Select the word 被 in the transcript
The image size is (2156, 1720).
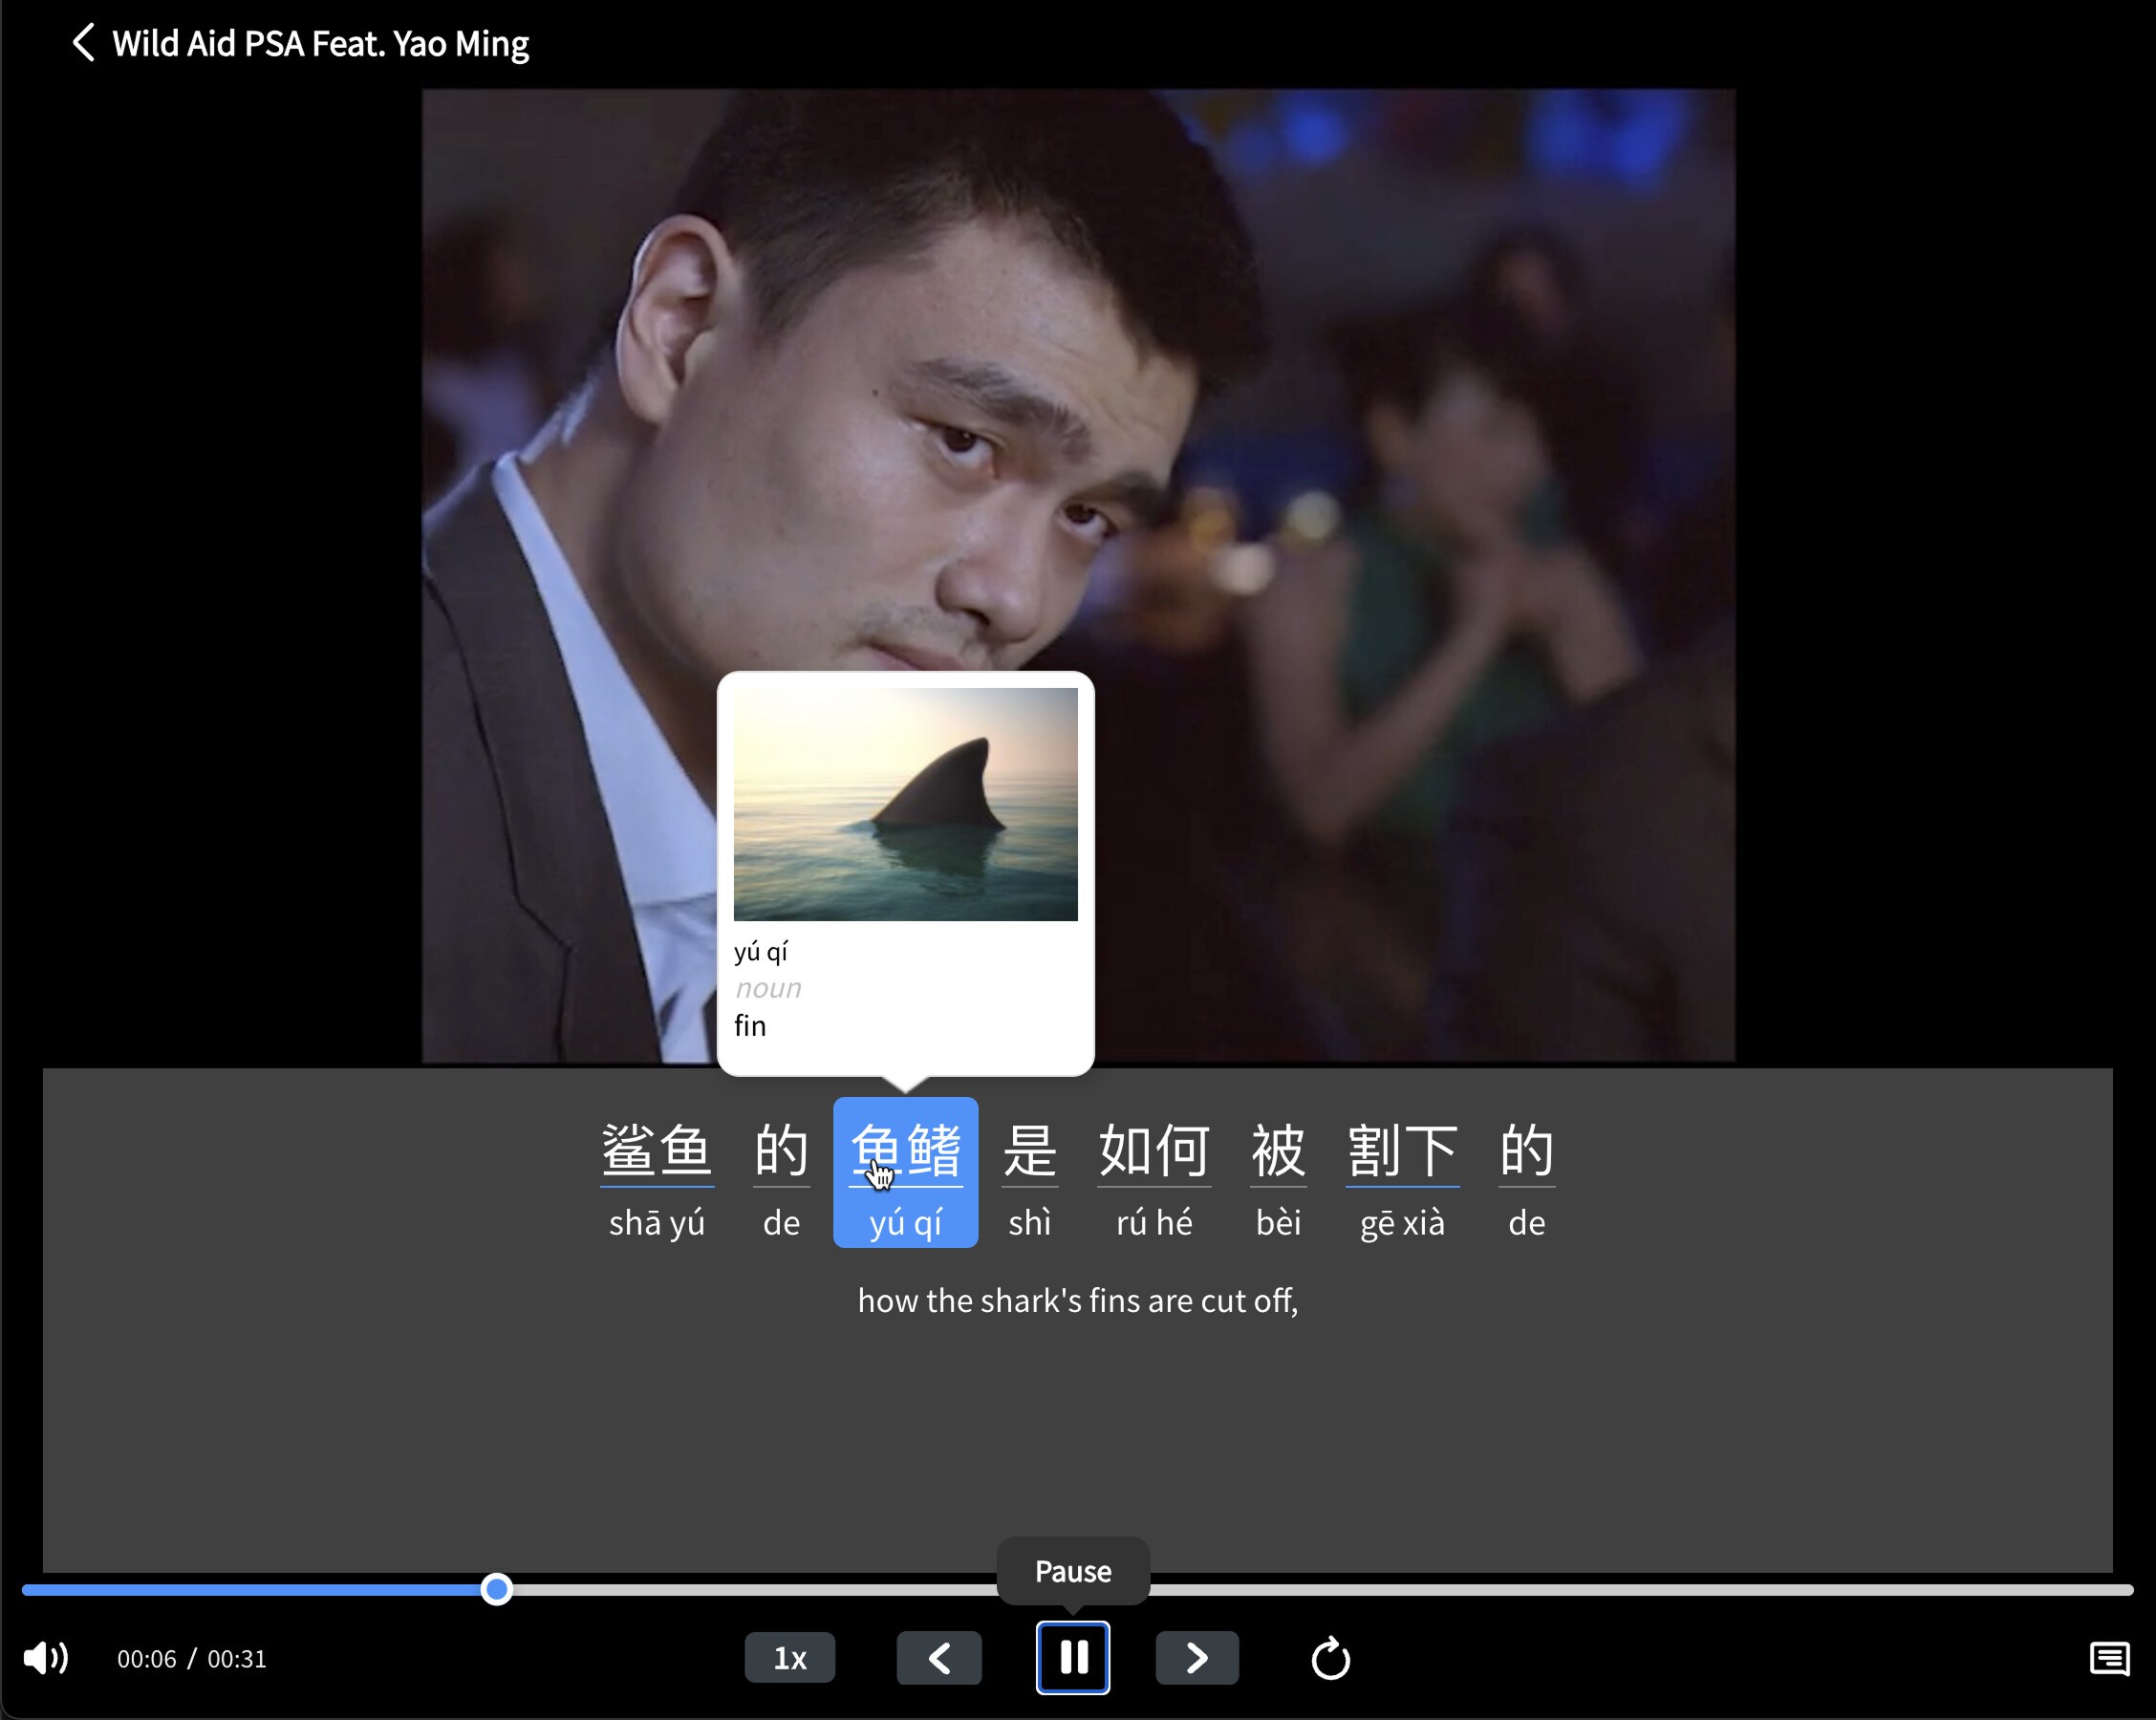point(1278,1152)
